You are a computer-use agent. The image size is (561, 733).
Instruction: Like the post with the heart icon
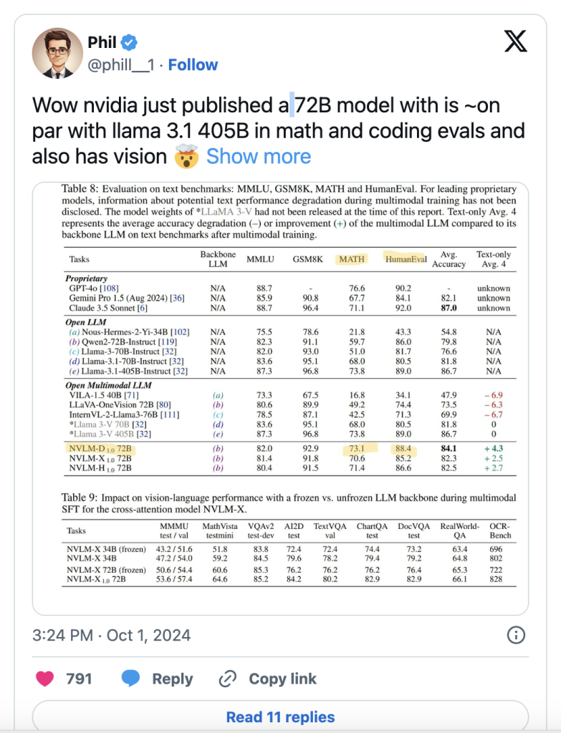pos(44,679)
